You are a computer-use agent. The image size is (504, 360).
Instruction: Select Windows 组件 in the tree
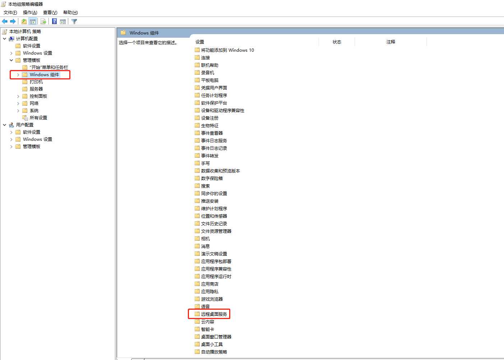44,75
